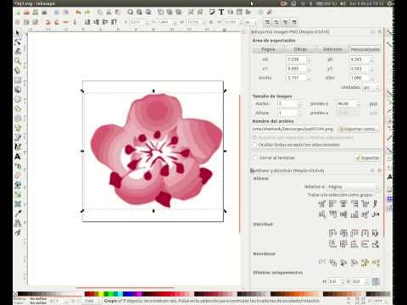The height and width of the screenshot is (305, 407).
Task: Select the Zoom magnifier tool
Action: (18, 61)
